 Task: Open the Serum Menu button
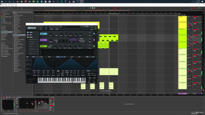87,27
